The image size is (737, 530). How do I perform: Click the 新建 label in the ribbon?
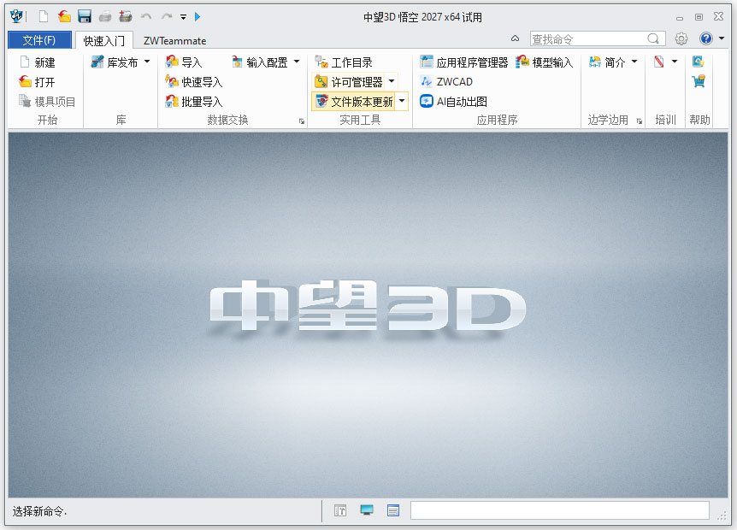44,62
